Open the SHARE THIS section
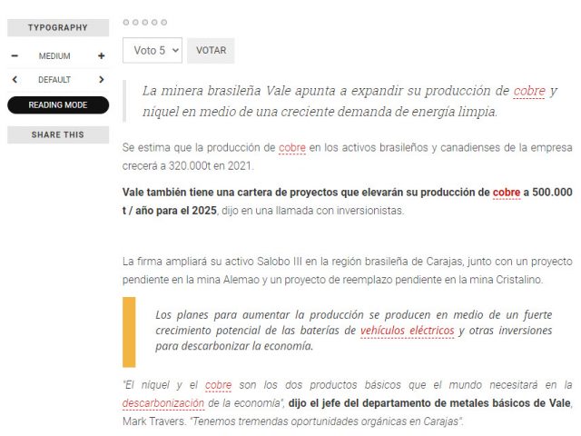 click(58, 134)
